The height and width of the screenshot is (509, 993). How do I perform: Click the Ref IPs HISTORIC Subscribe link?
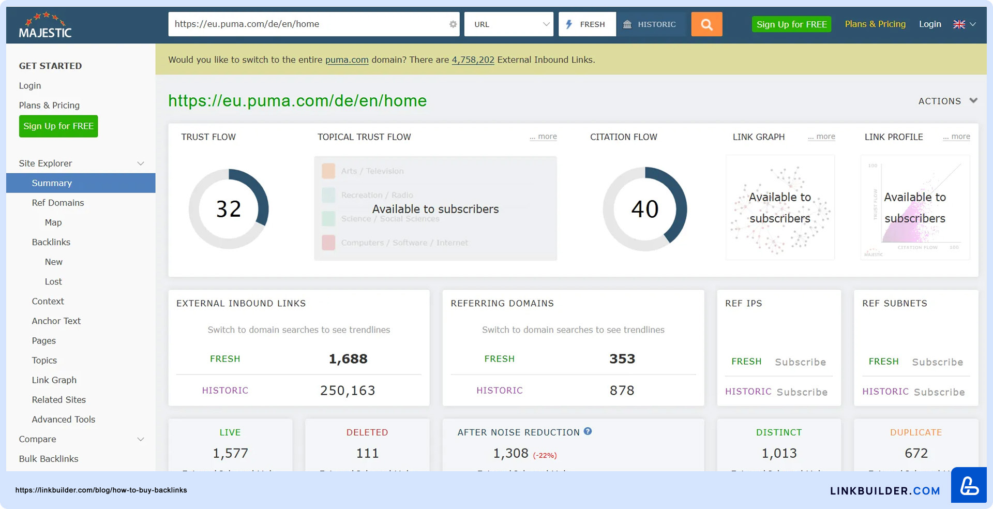(x=802, y=392)
